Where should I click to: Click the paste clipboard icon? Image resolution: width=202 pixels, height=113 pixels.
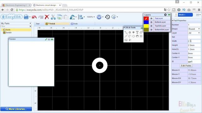coord(66,17)
